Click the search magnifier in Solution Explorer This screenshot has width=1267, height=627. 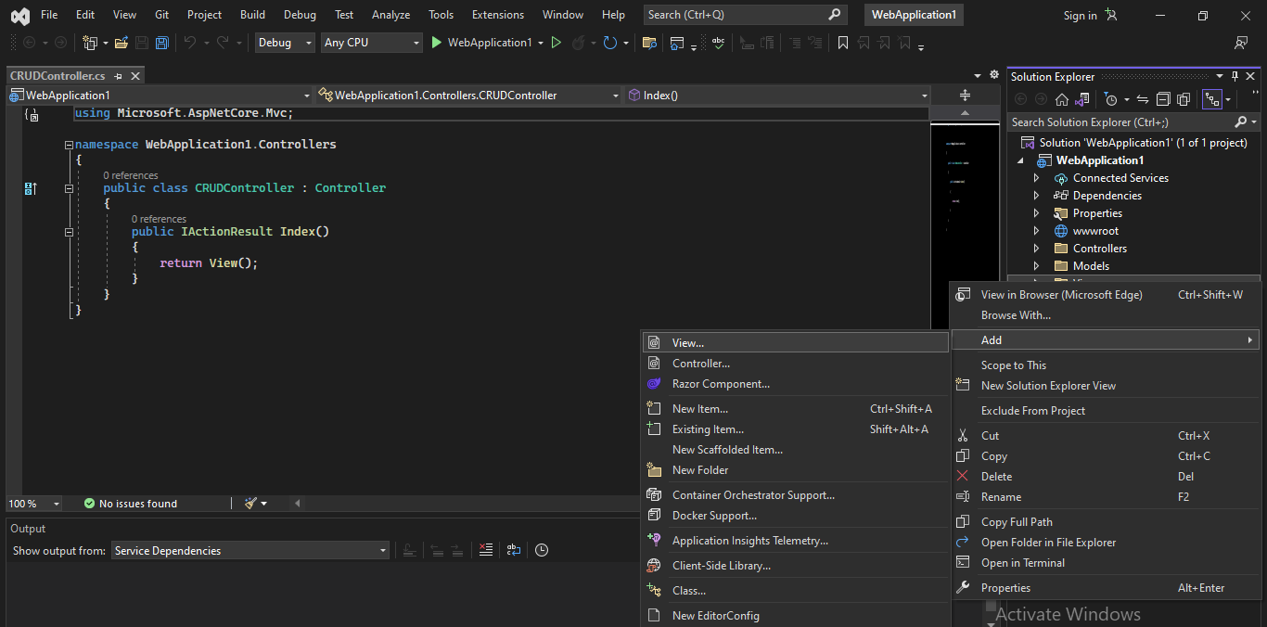[1241, 122]
